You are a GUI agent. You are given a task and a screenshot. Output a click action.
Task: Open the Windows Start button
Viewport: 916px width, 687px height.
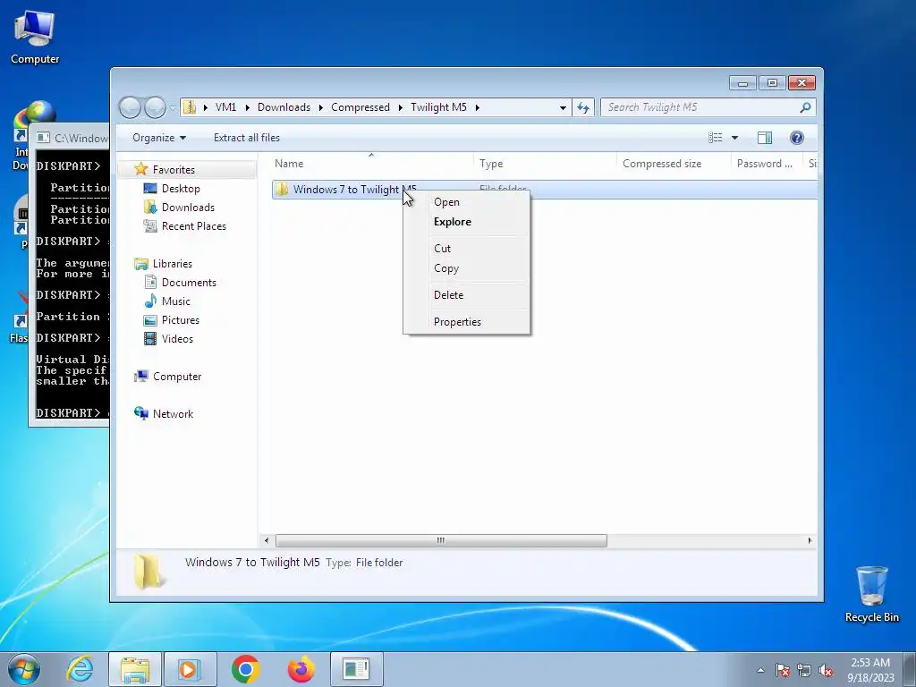pos(24,669)
